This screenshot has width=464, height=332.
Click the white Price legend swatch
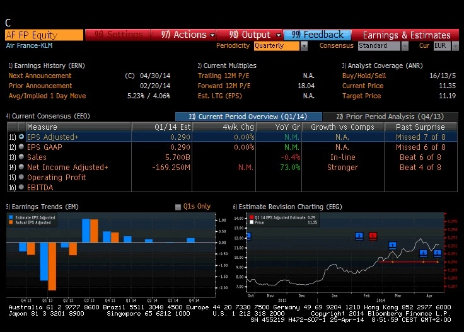tap(252, 222)
